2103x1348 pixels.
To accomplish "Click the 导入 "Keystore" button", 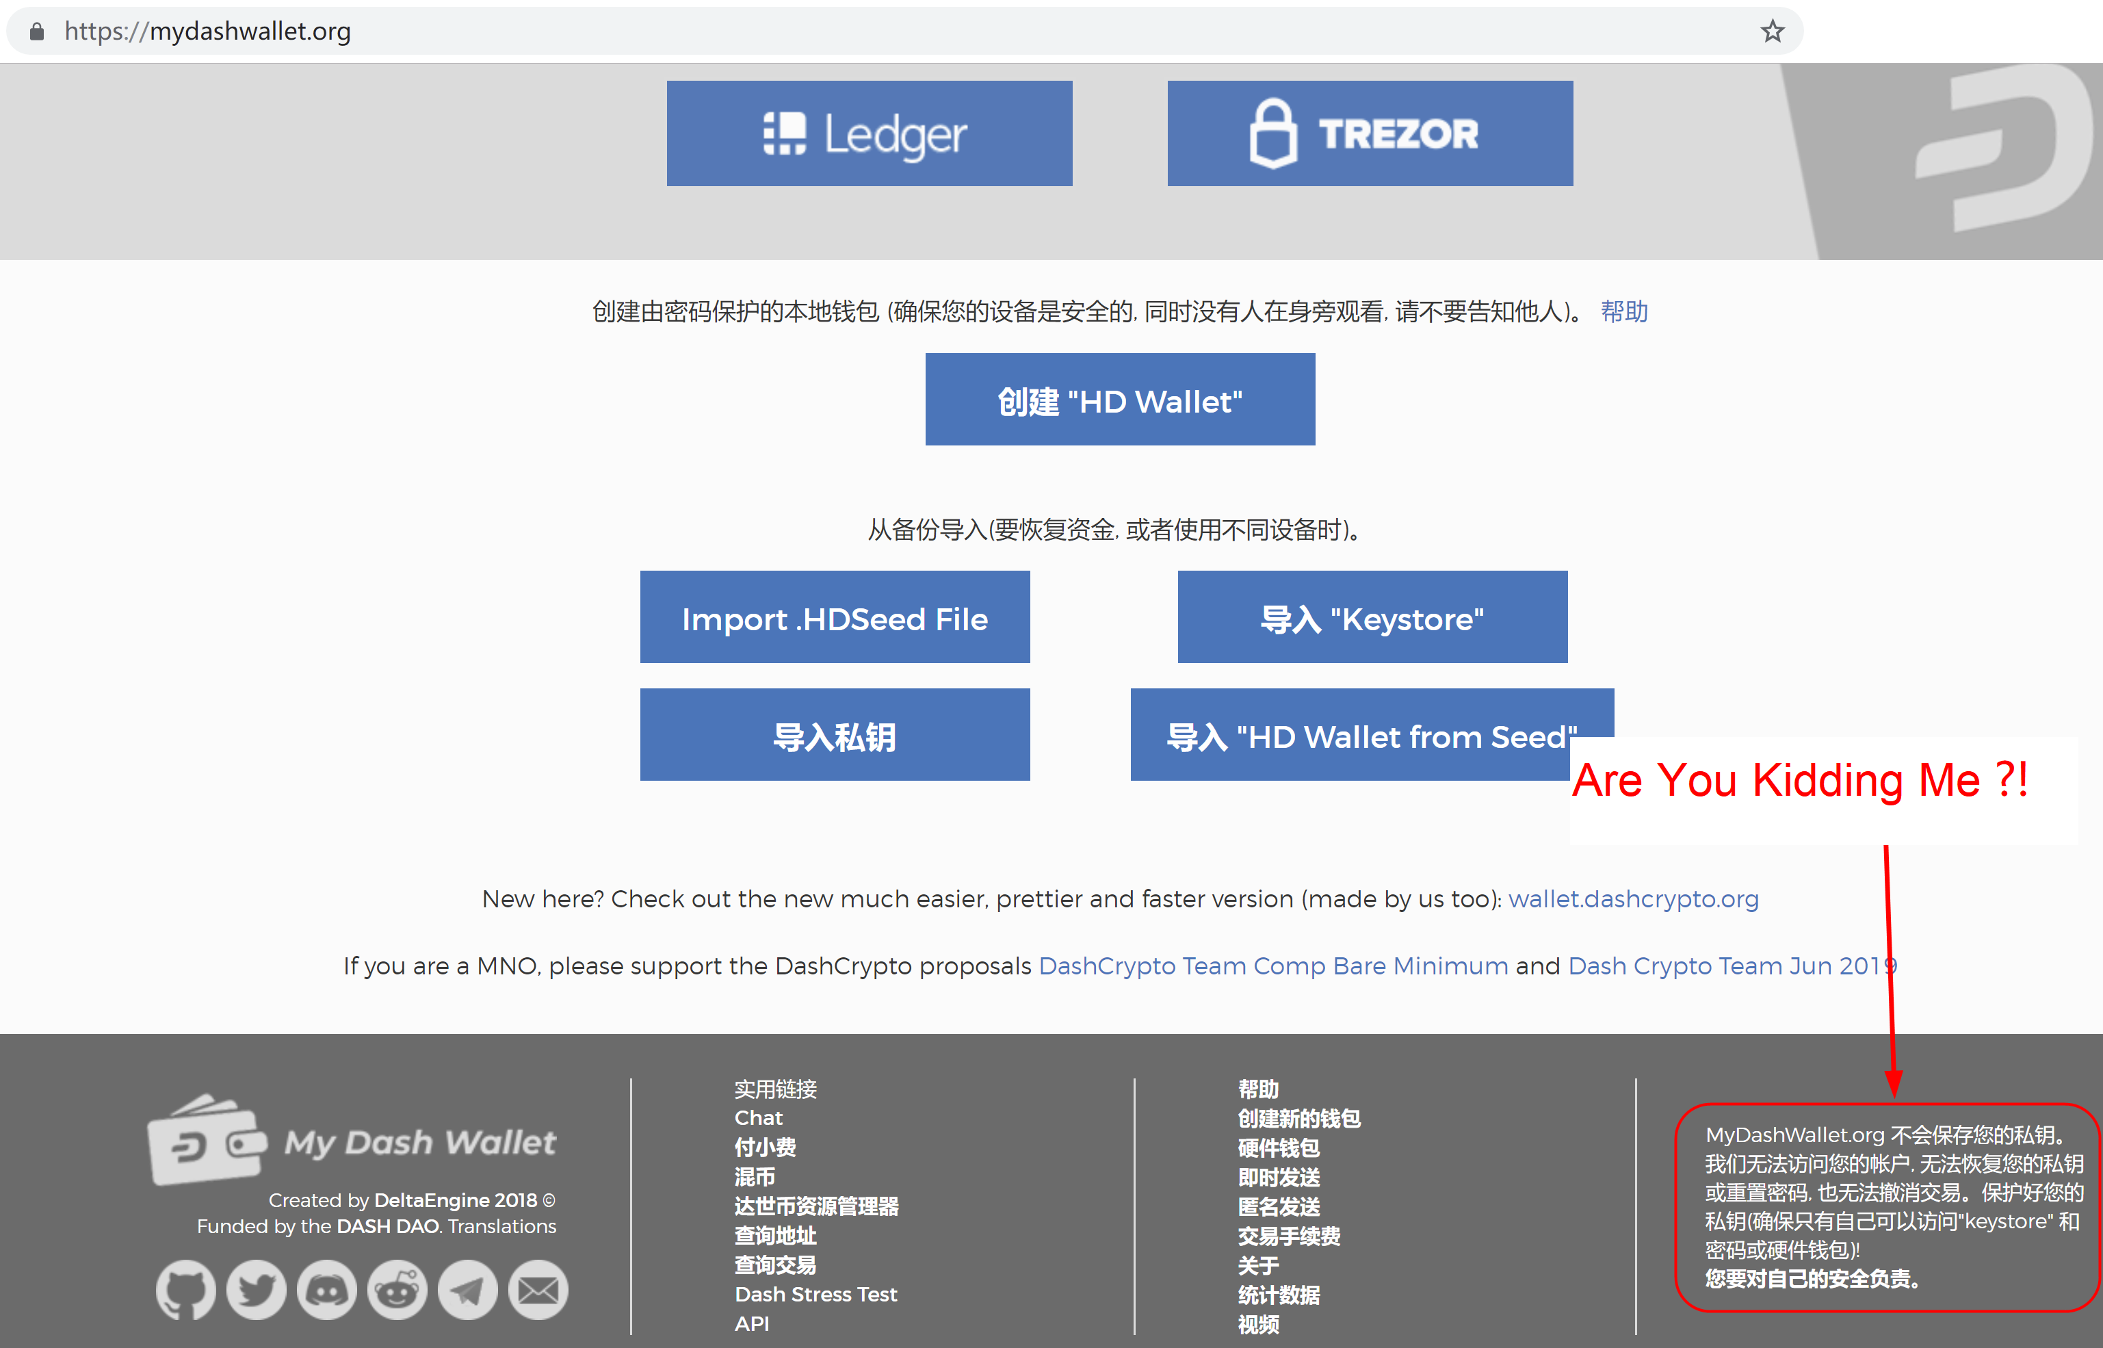I will (x=1372, y=617).
